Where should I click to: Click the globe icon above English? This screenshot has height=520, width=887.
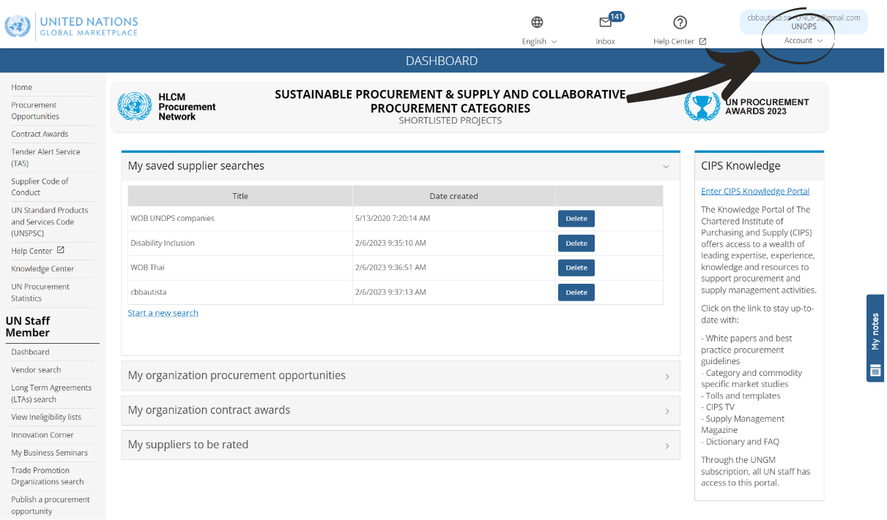538,22
